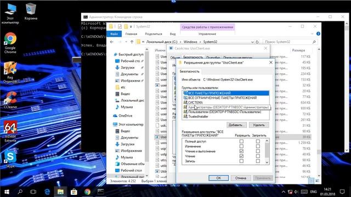Image resolution: width=351 pixels, height=197 pixels.
Task: Click Explorer Up one level arrow
Action: [132, 42]
